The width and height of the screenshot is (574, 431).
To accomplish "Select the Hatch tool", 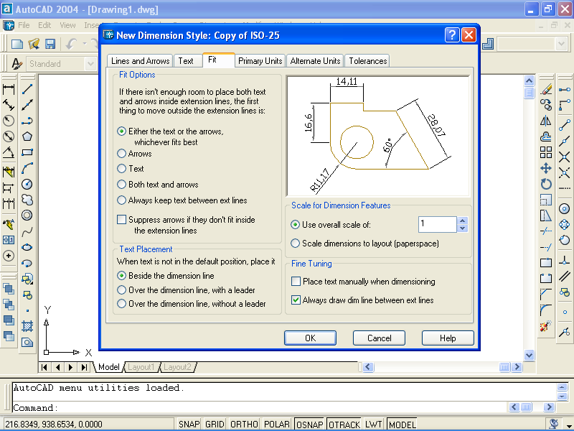I will (27, 326).
